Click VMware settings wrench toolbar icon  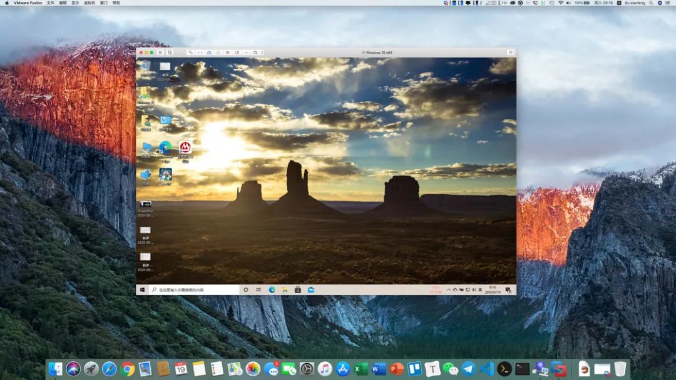tap(190, 52)
